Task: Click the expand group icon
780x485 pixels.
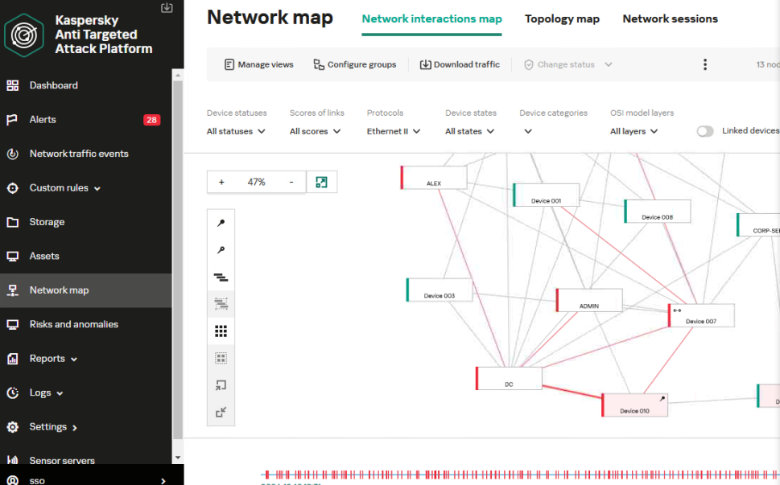Action: click(221, 385)
